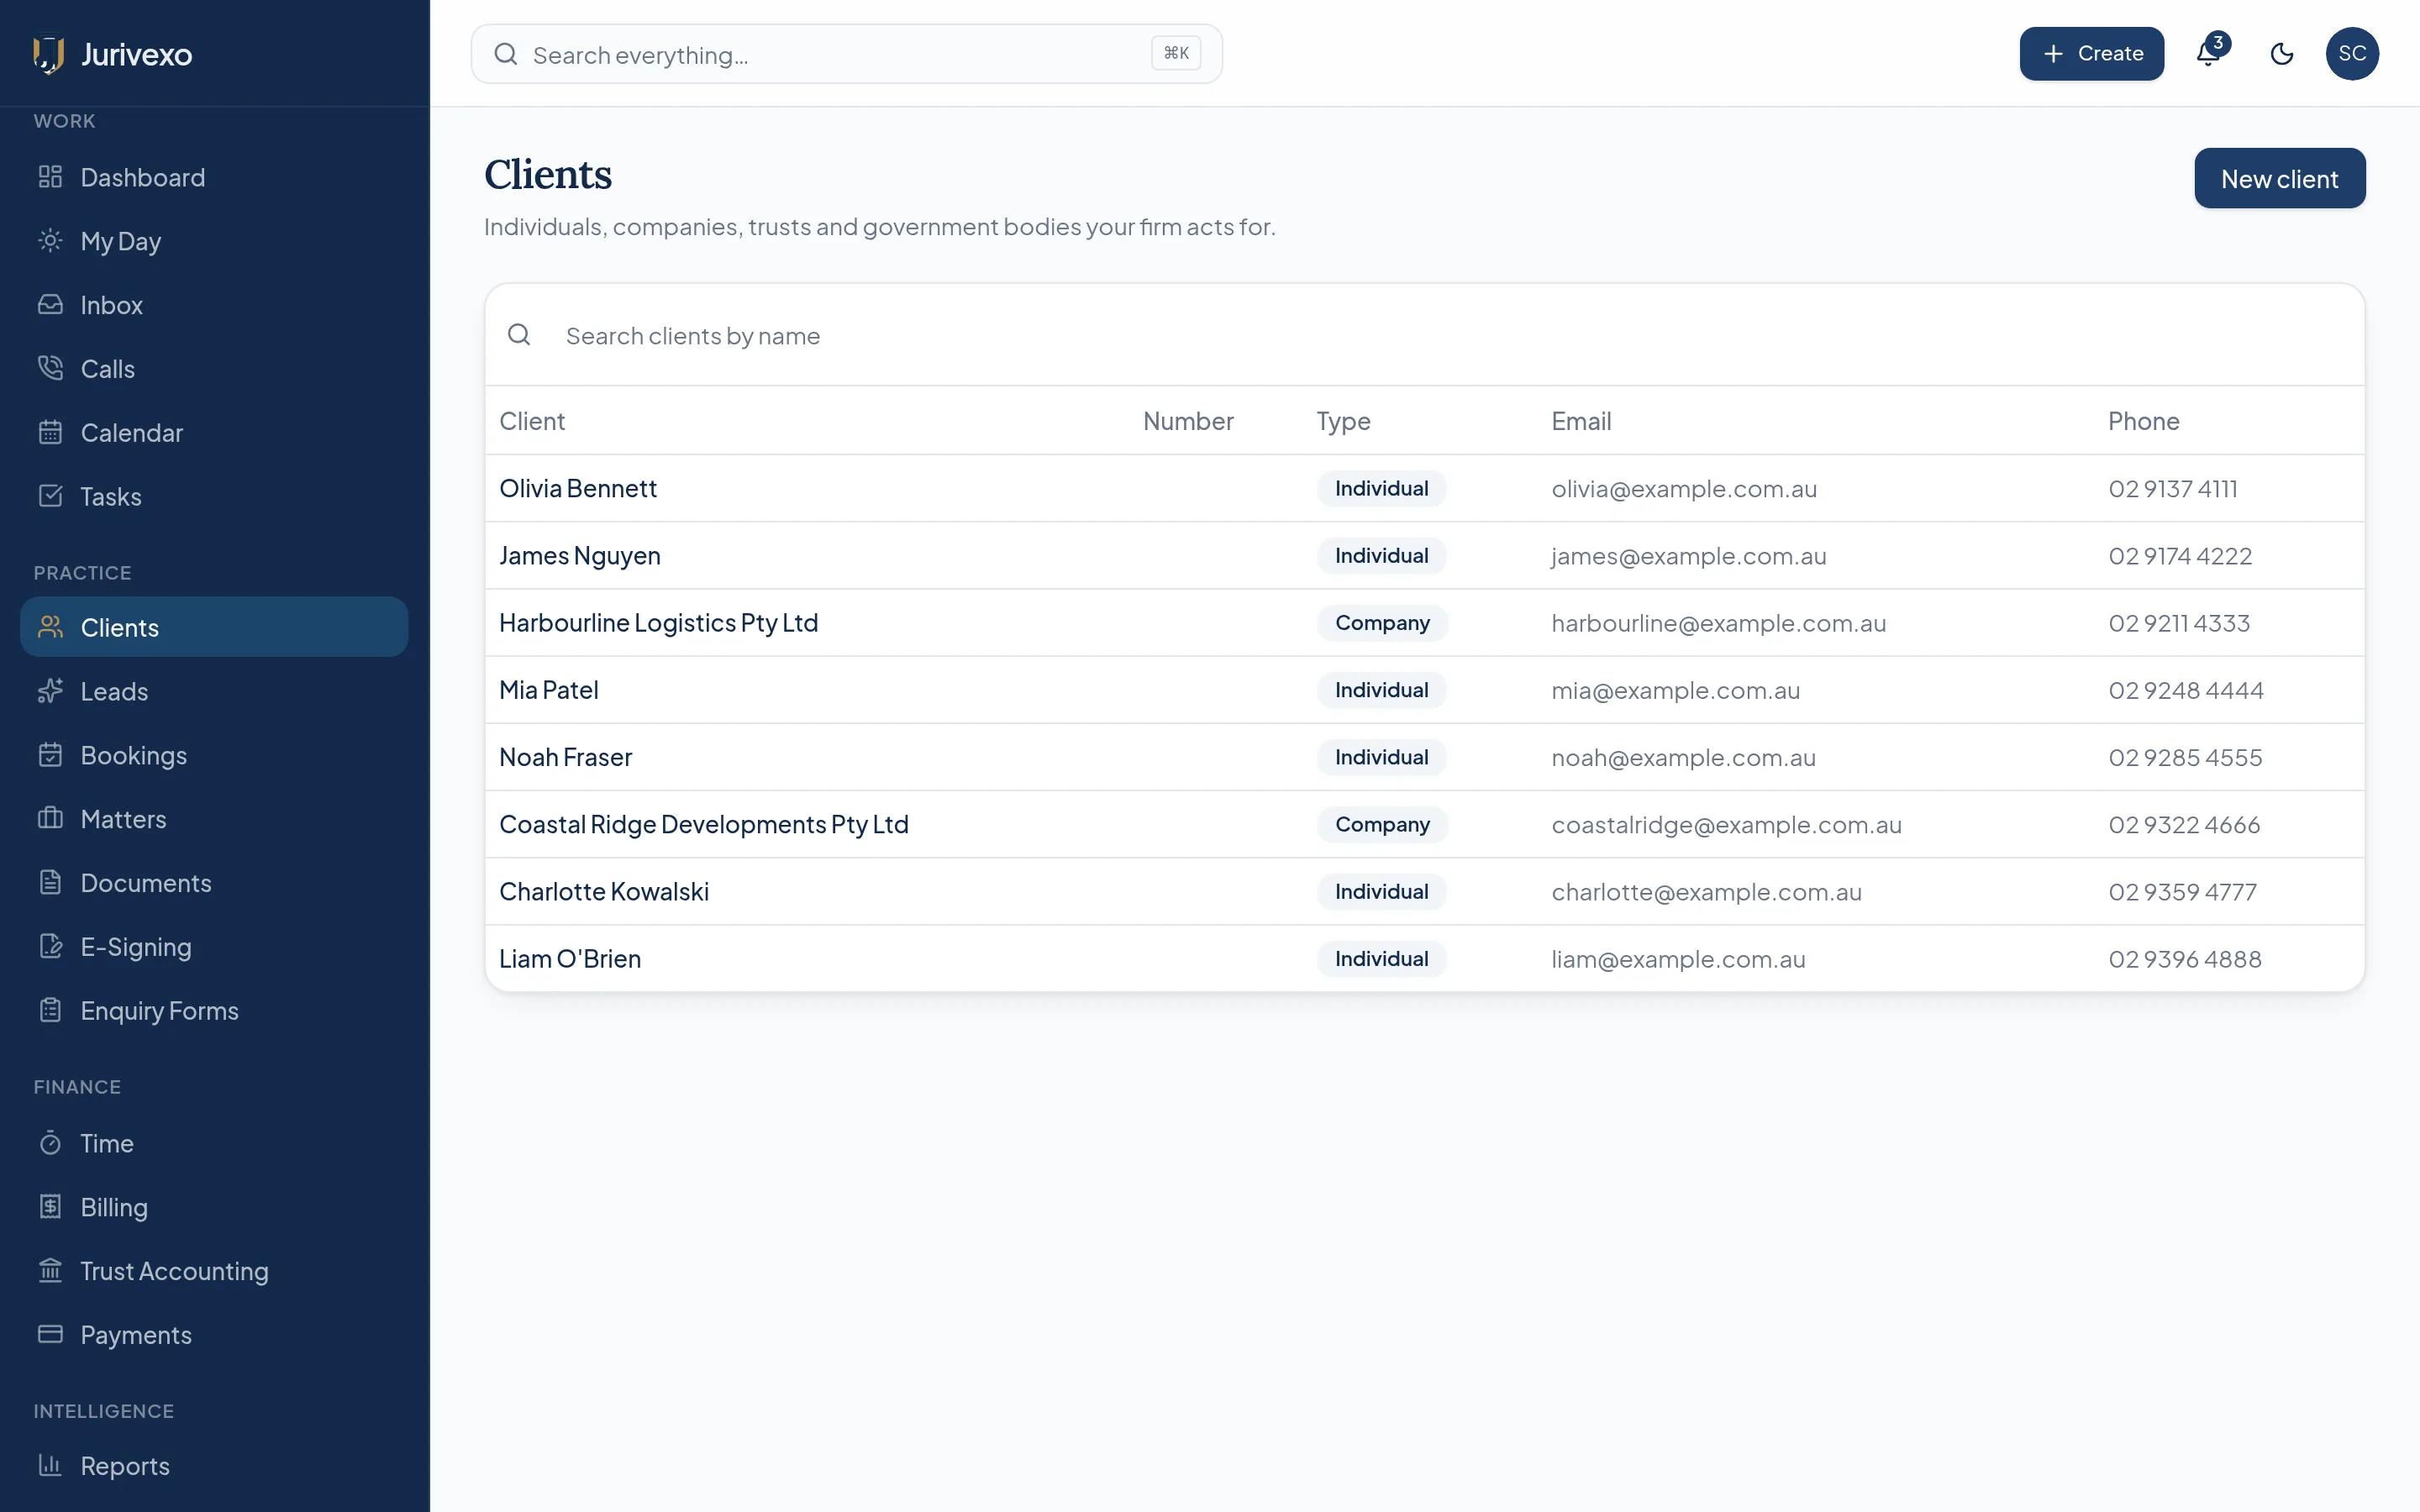Click the Create button

coord(2091,53)
